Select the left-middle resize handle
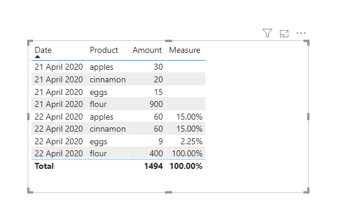The width and height of the screenshot is (348, 217). (28, 117)
